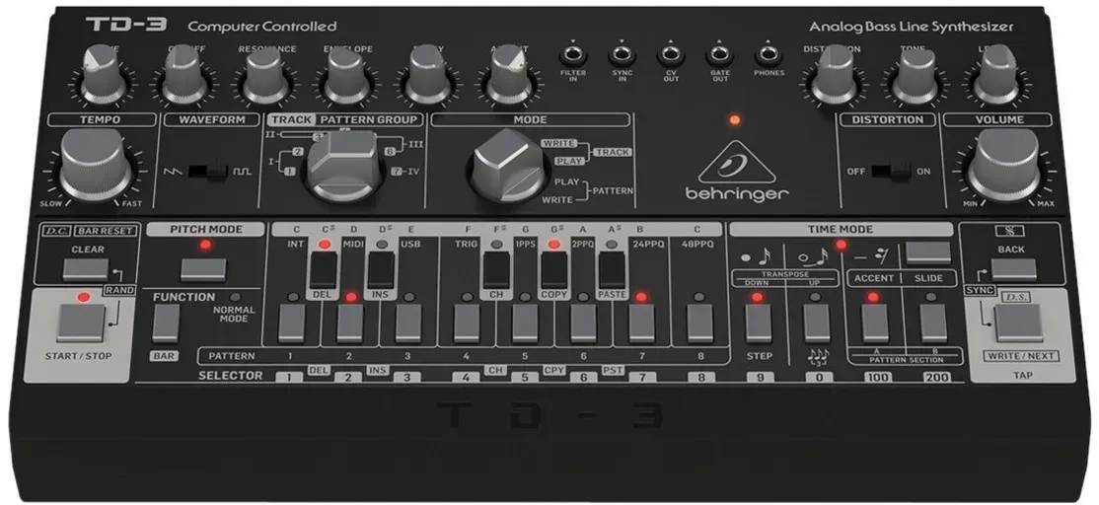1099x505 pixels.
Task: Push the ACCENT button above 100
Action: 875,324
